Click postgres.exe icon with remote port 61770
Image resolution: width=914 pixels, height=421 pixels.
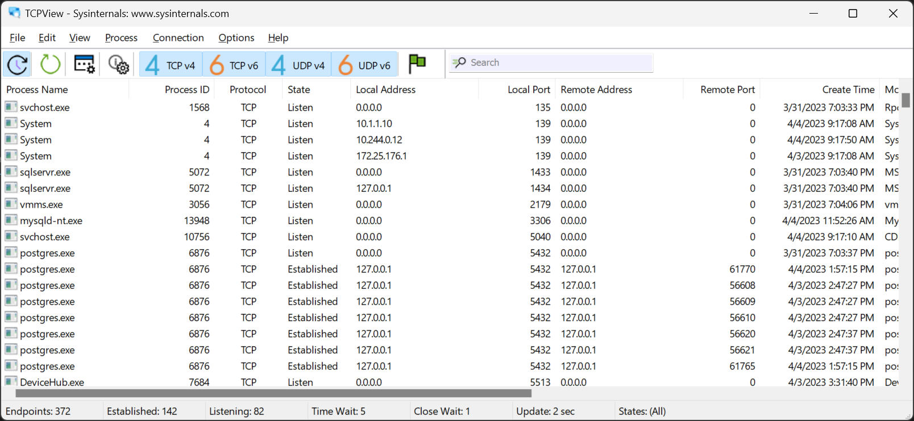(11, 268)
